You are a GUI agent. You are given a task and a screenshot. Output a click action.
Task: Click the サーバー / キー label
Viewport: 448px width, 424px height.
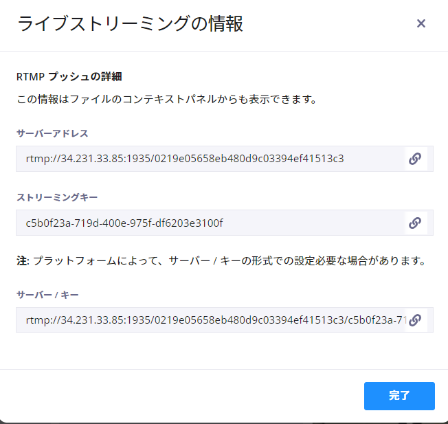tap(47, 295)
